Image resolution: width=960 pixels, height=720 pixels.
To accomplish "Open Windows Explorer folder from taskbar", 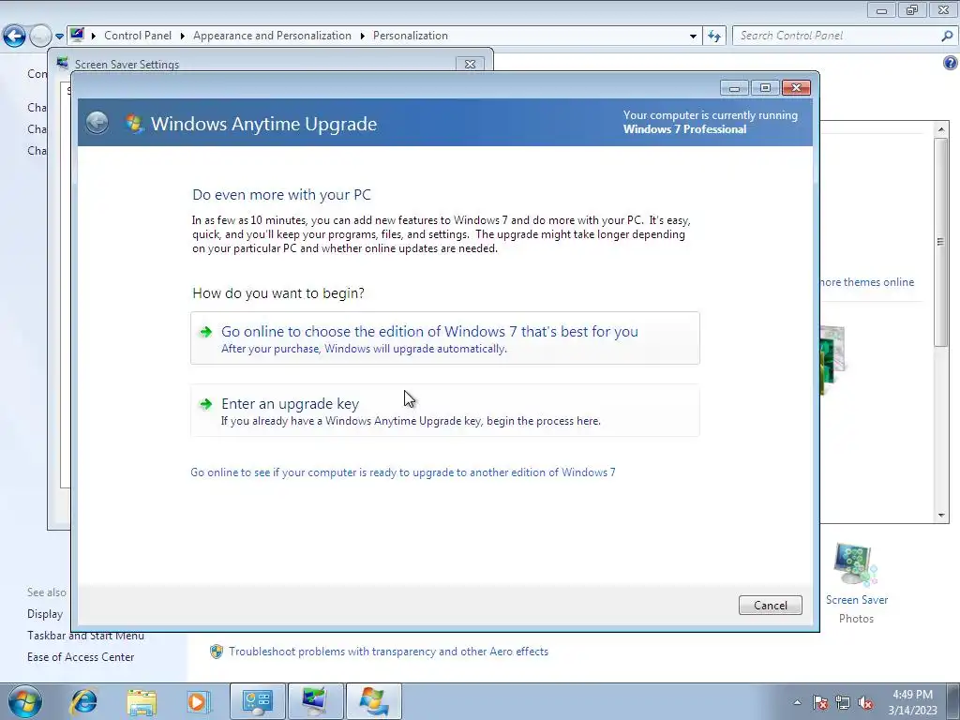I will pyautogui.click(x=142, y=701).
